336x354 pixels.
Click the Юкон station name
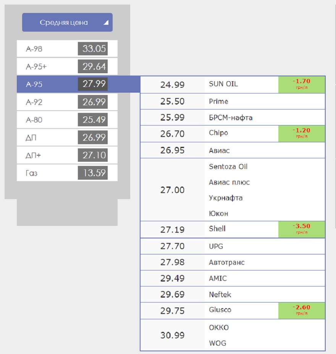coord(218,214)
